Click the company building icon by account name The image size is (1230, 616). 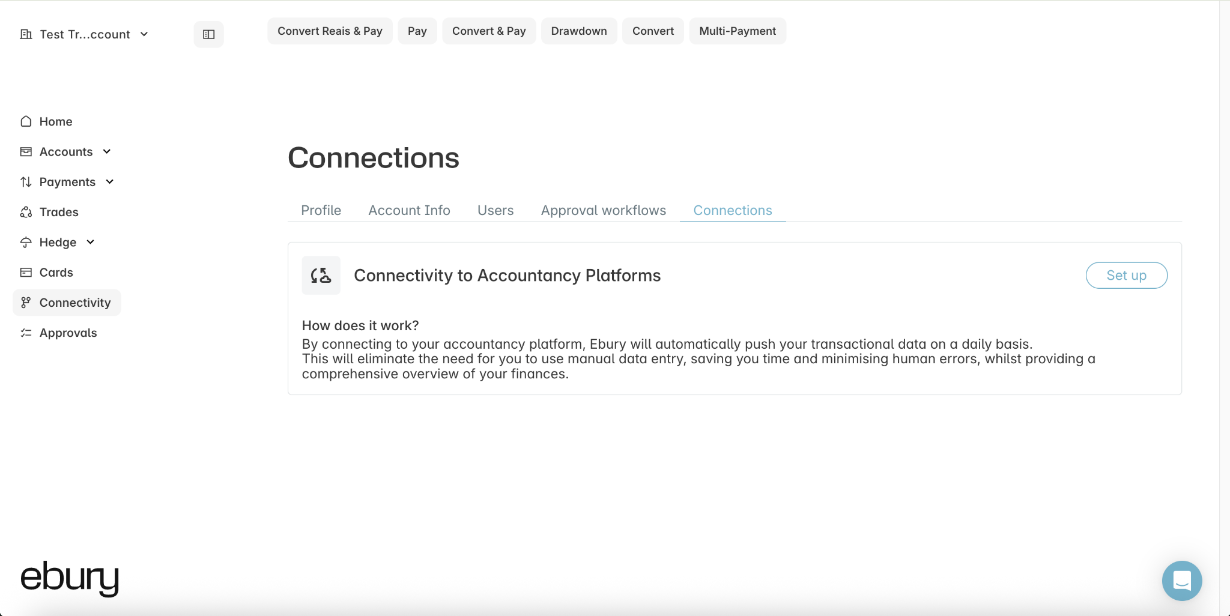(x=26, y=34)
